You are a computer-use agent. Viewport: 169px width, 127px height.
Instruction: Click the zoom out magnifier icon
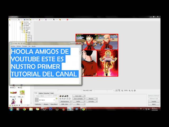[132, 90]
